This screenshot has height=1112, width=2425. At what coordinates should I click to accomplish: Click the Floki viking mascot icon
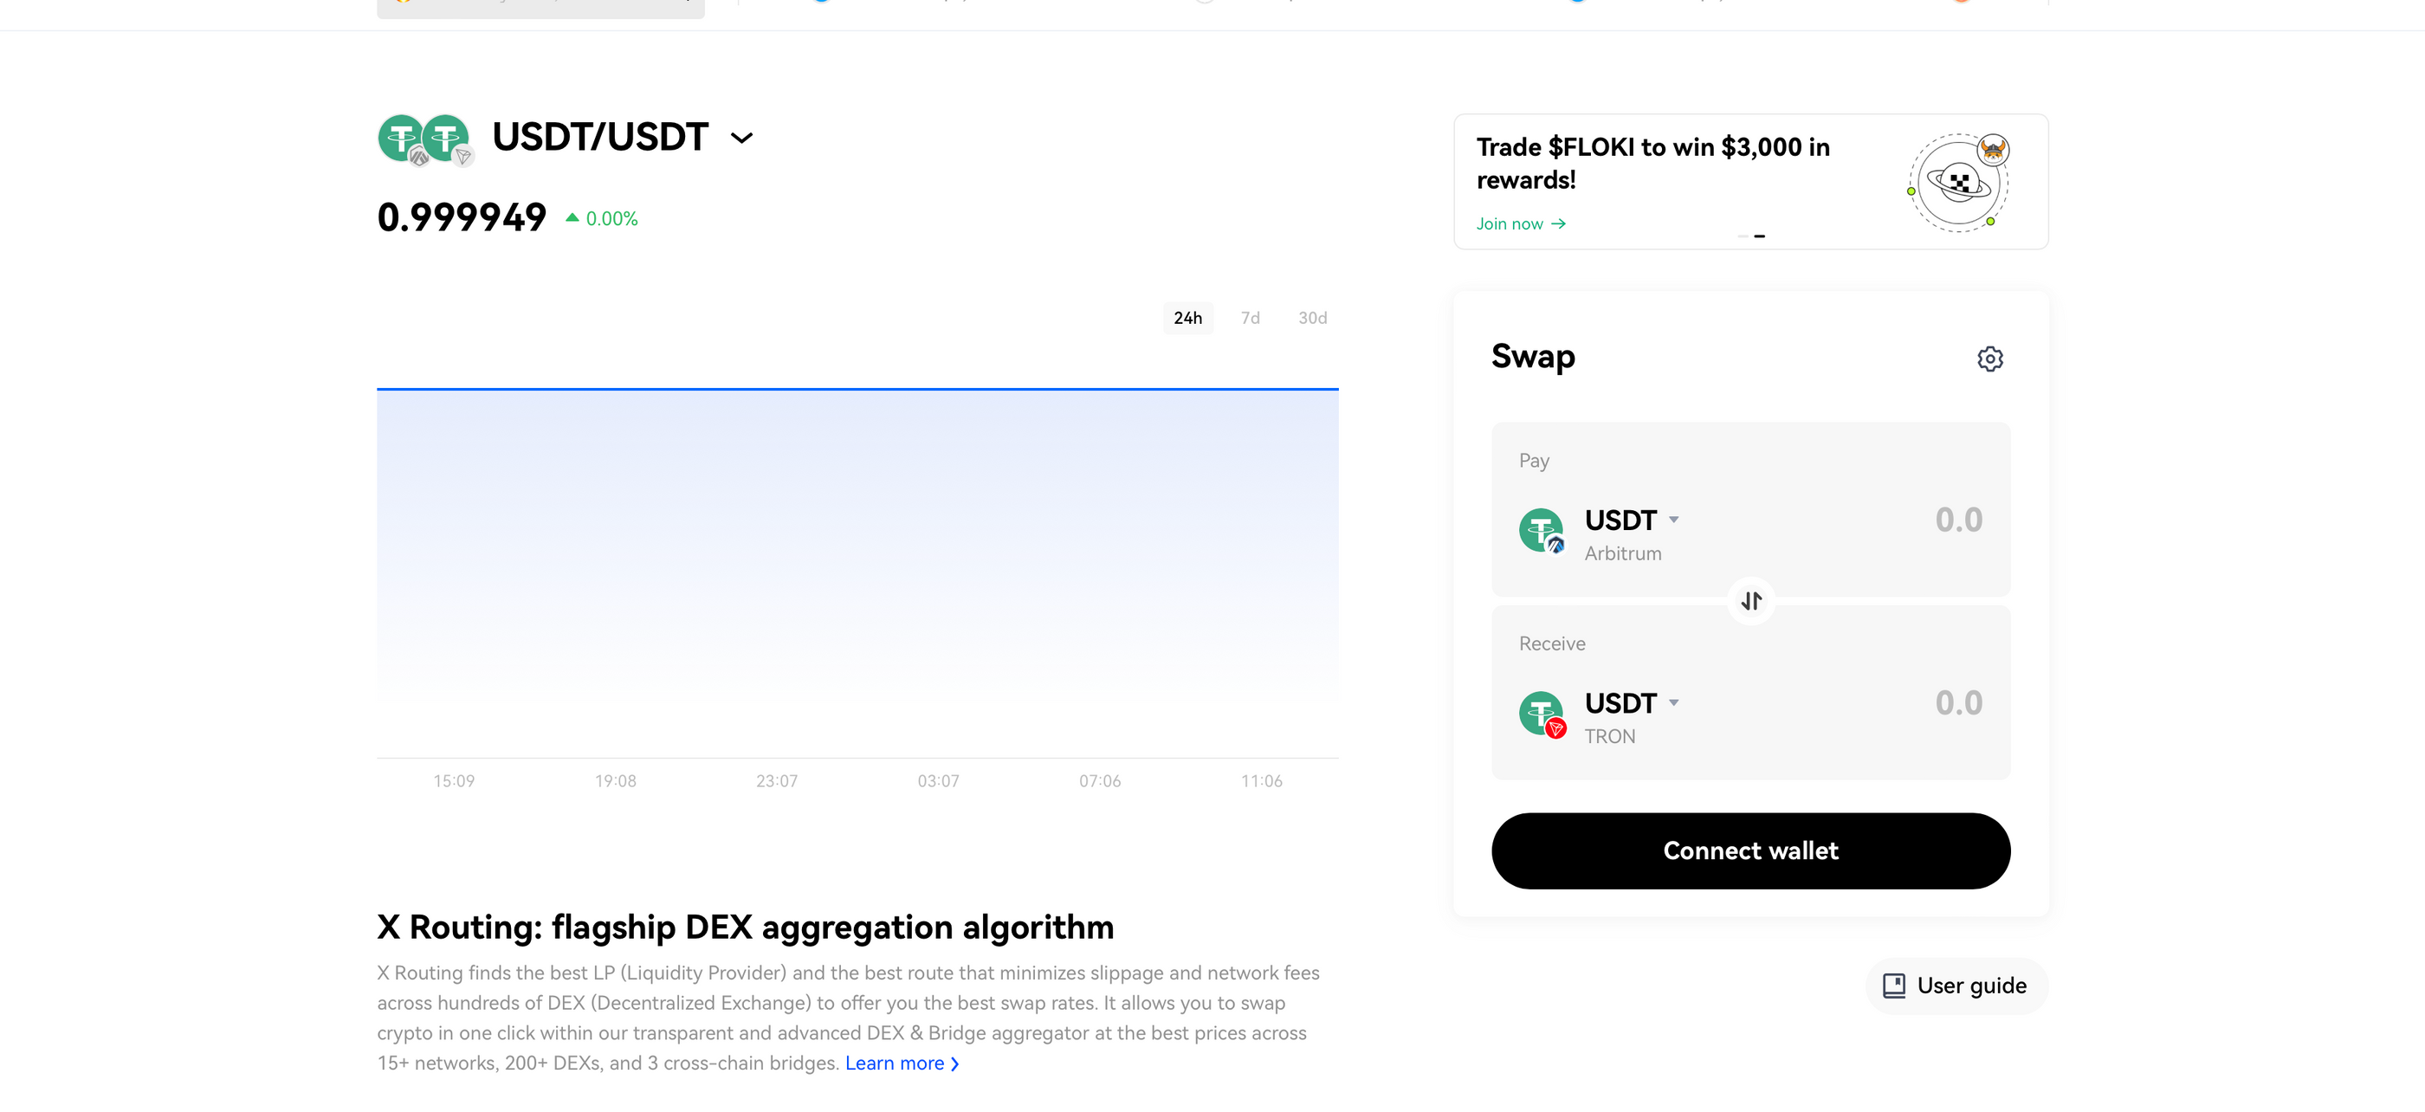click(x=1995, y=152)
